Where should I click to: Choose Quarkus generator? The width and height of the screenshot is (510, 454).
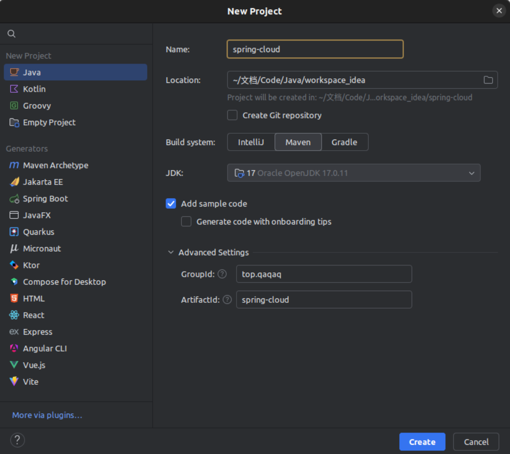[x=75, y=232]
